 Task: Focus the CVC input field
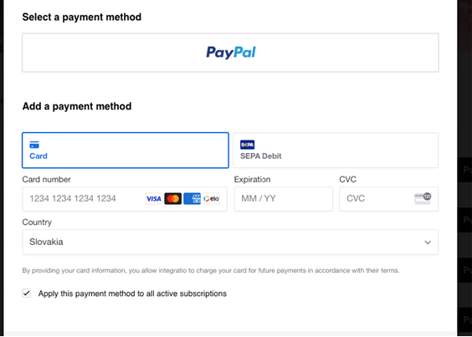click(388, 198)
